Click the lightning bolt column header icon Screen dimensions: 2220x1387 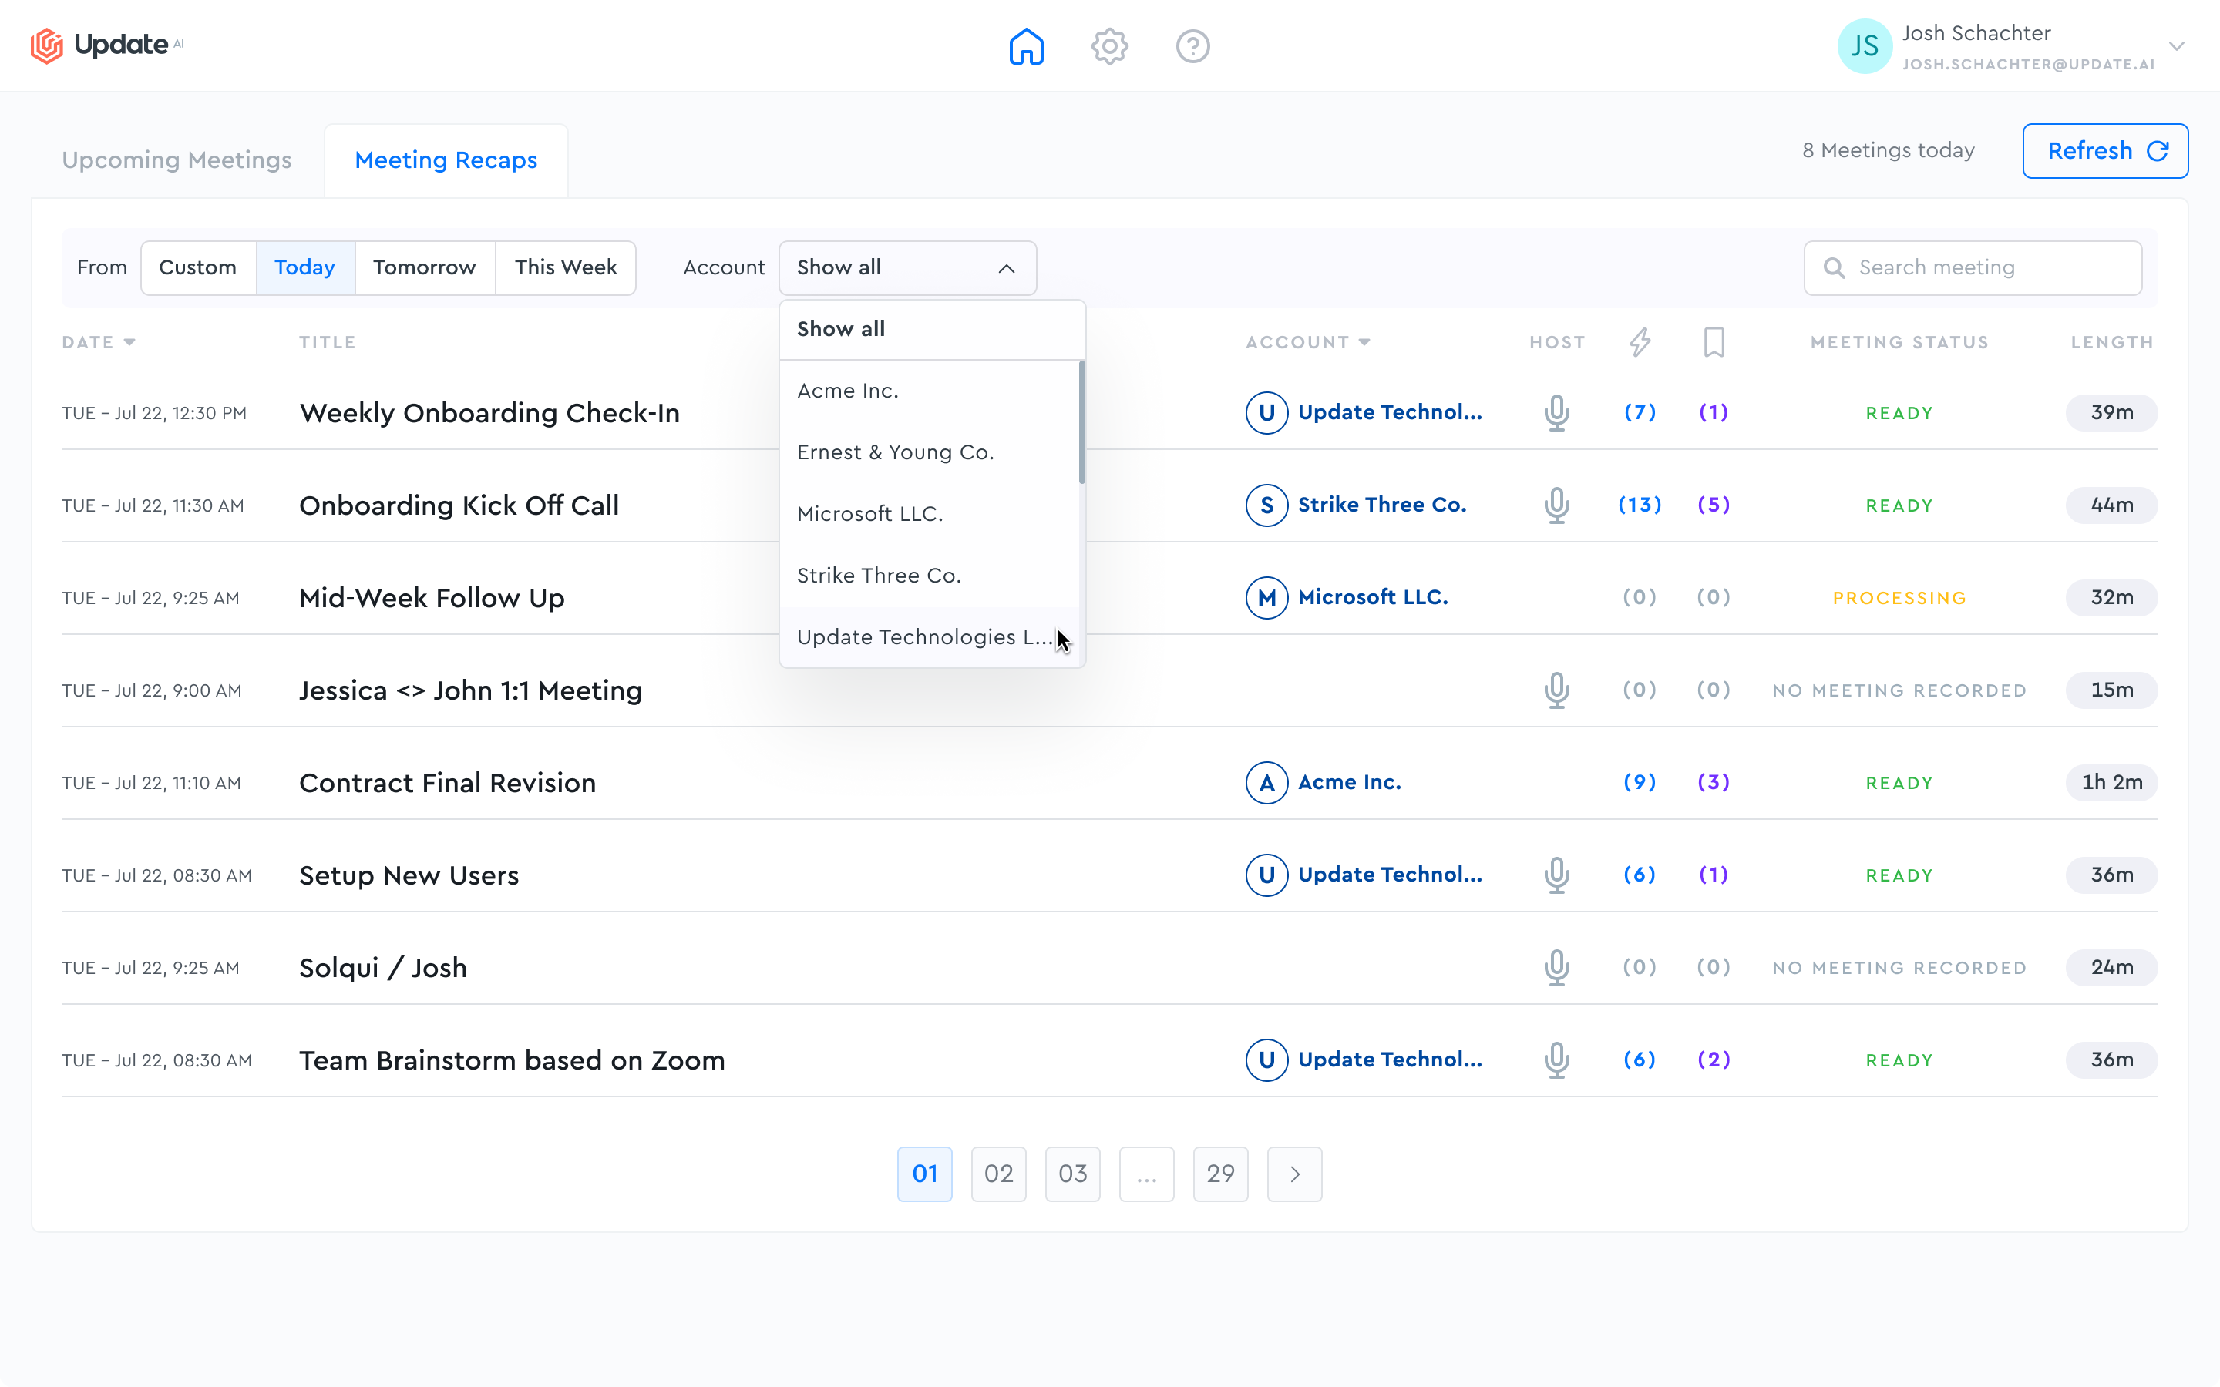click(1640, 342)
